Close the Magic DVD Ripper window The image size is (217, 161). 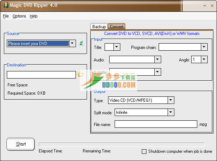click(x=212, y=6)
